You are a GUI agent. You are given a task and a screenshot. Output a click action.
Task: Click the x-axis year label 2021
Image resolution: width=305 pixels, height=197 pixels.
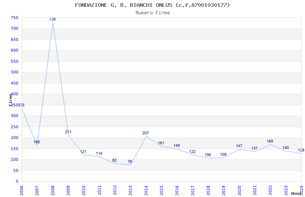point(255,190)
